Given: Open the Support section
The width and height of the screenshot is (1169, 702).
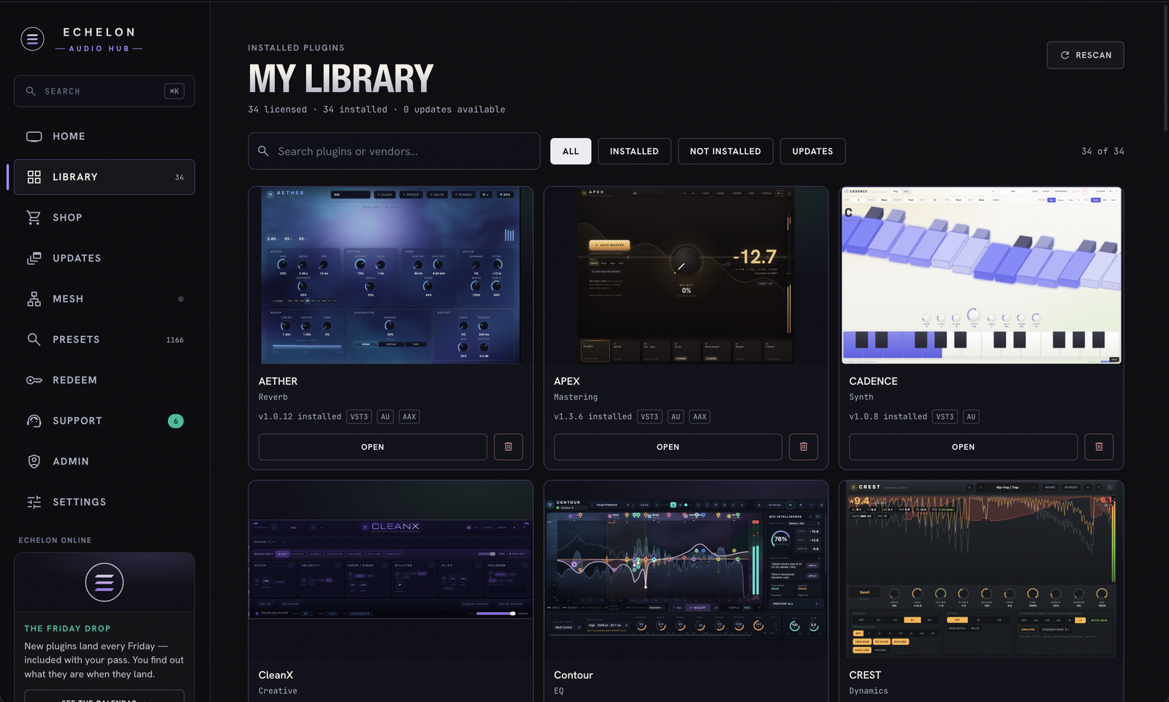Looking at the screenshot, I should point(104,421).
